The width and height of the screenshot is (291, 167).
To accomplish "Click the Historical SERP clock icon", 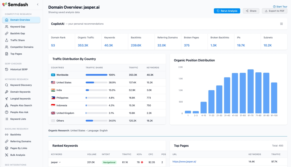I will click(x=7, y=70).
